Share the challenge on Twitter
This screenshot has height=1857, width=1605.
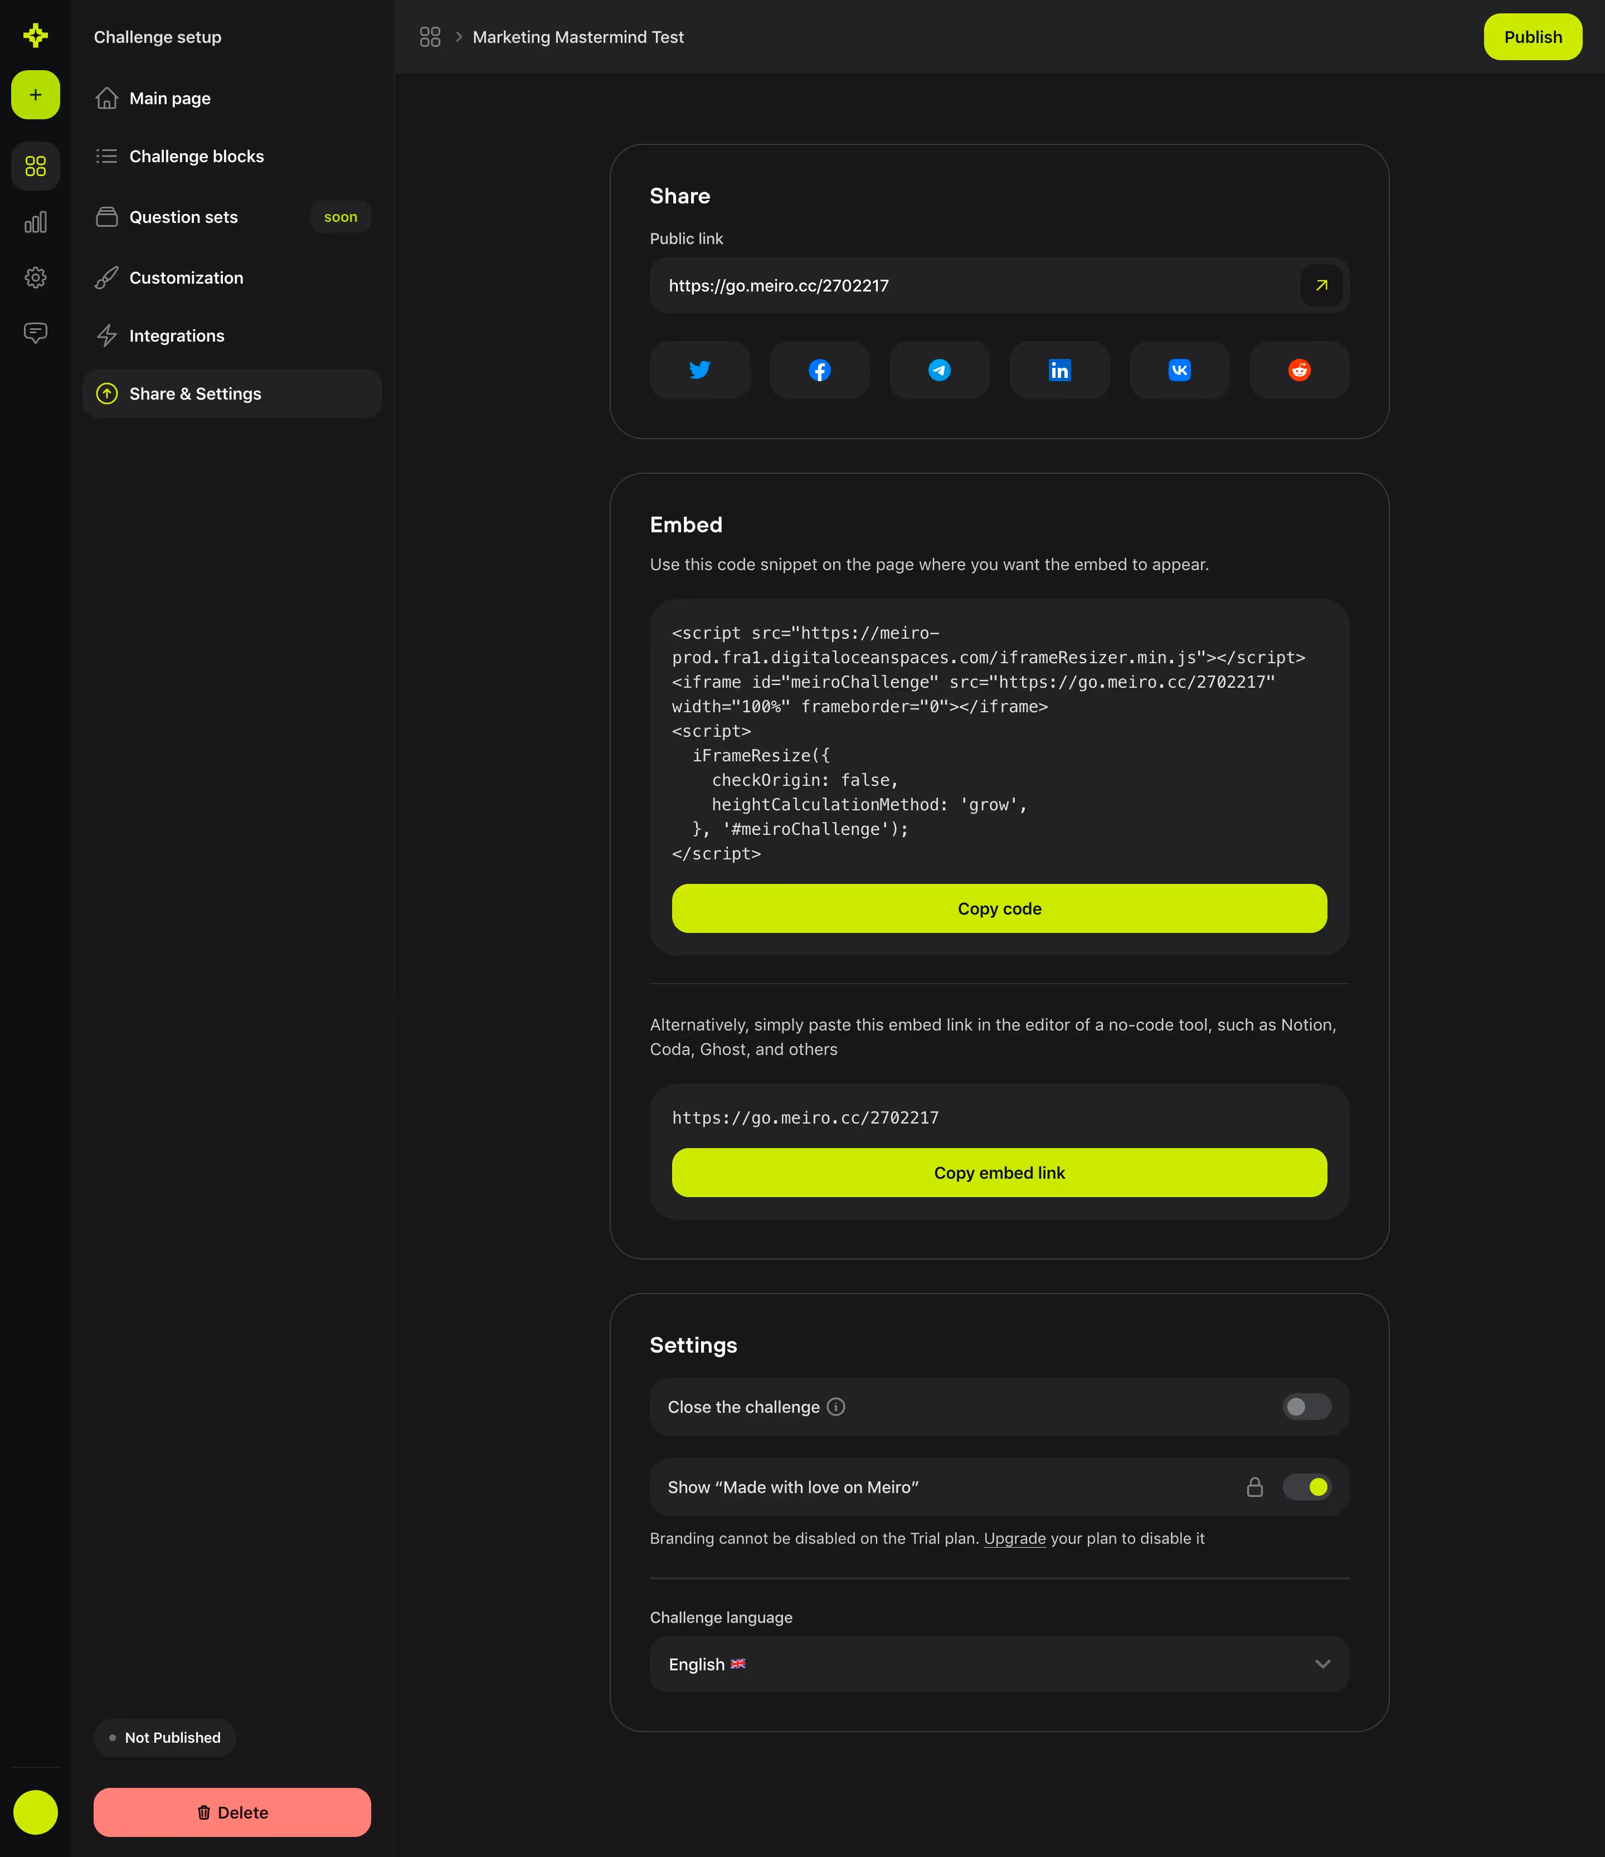pyautogui.click(x=700, y=370)
